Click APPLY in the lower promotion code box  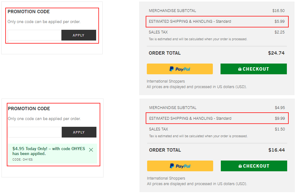(79, 132)
